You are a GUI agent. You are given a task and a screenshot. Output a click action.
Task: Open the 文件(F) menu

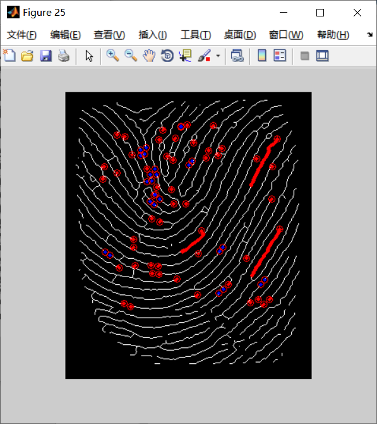[21, 35]
